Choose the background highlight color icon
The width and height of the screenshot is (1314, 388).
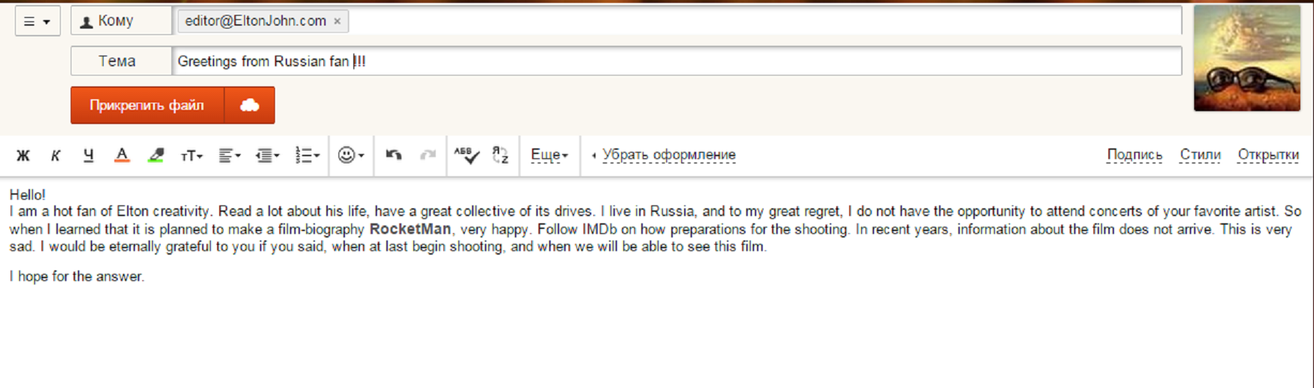(x=156, y=155)
